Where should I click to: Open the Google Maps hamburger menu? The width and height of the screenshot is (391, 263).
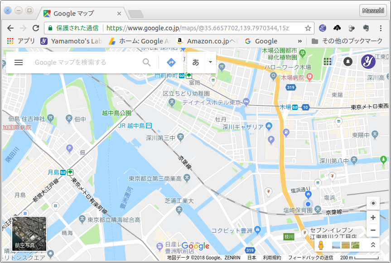tap(19, 62)
